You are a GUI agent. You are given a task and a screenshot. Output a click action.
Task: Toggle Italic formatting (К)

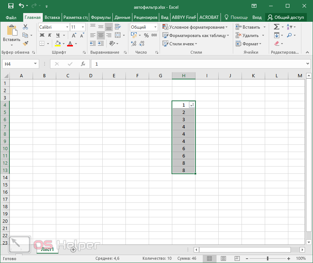tap(50, 35)
